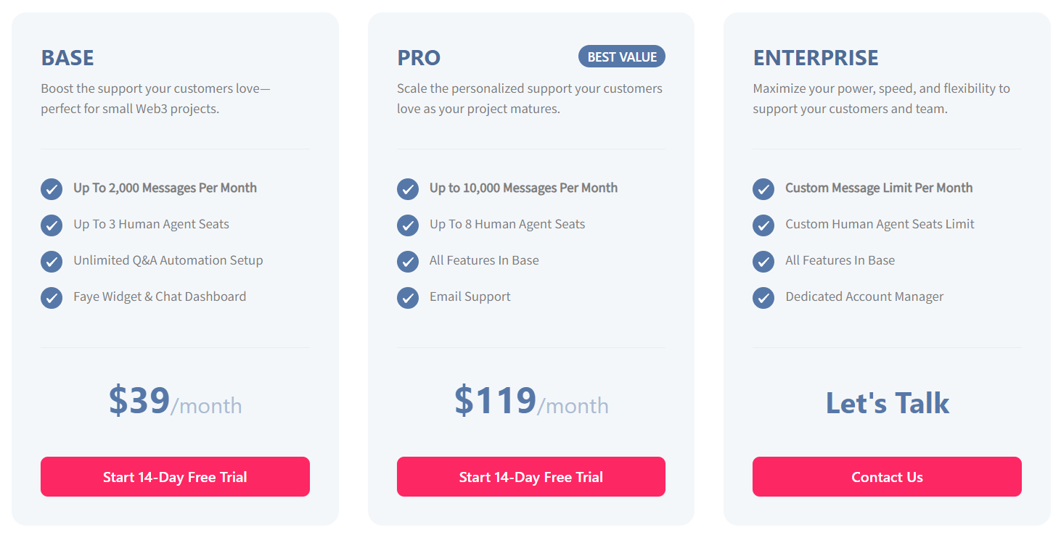Image resolution: width=1061 pixels, height=535 pixels.
Task: Click checkmark icon next to 8 Human Agent Seats
Action: tap(408, 225)
